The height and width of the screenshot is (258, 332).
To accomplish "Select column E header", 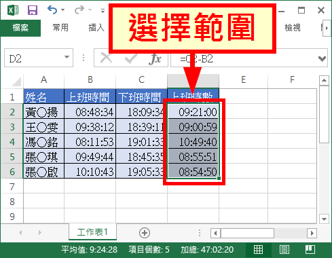I will tap(243, 80).
